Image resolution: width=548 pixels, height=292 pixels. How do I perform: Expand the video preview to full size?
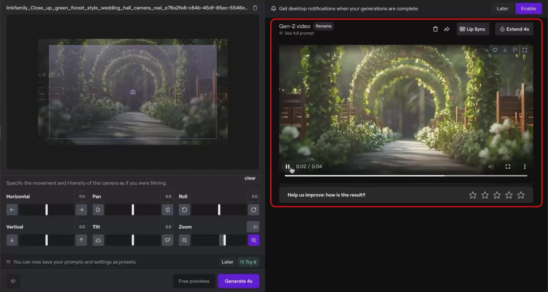click(525, 50)
